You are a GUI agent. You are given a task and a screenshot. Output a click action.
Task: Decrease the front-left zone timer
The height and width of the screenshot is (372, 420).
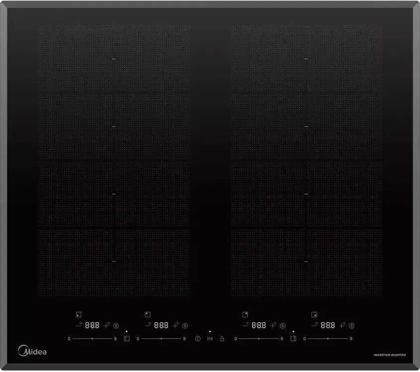79,325
